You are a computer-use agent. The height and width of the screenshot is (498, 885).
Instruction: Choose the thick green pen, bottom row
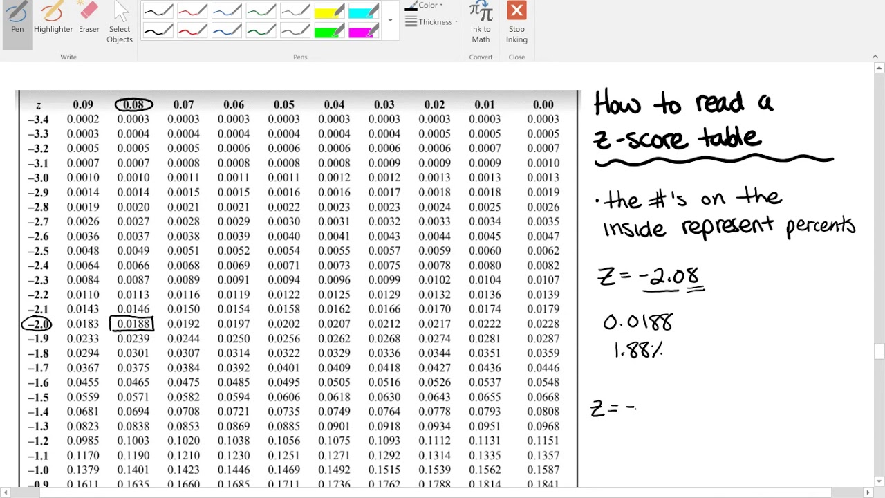tap(261, 30)
